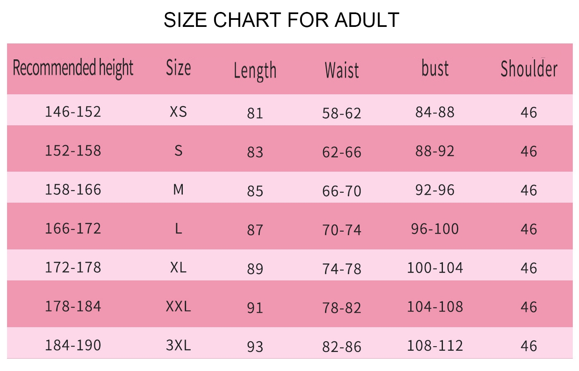Click the length value 93
Screen dimensions: 579x371
(255, 347)
